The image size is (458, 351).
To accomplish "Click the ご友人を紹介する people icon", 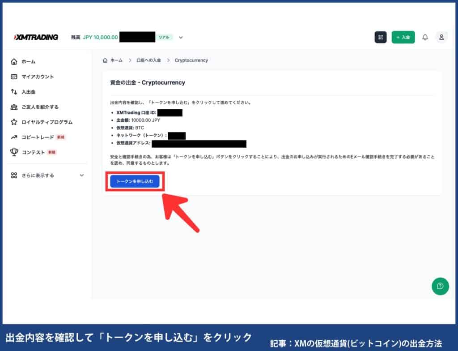I will point(13,107).
